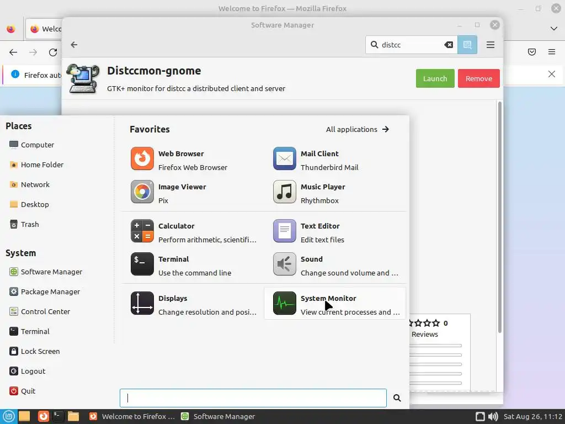This screenshot has width=565, height=424.
Task: Go back in Firefox toolbar
Action: pos(13,52)
